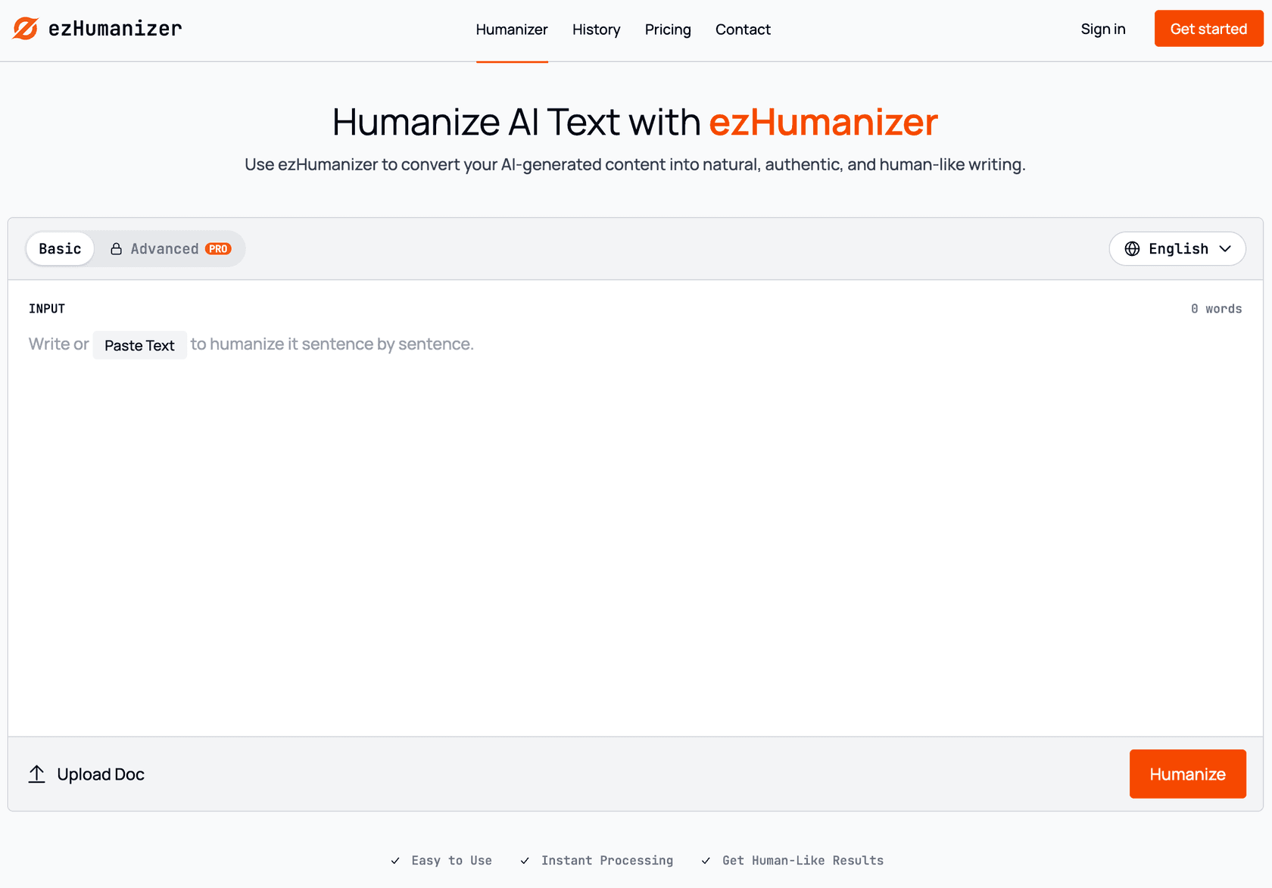
Task: Click the ezHumanizer logo icon
Action: 26,29
